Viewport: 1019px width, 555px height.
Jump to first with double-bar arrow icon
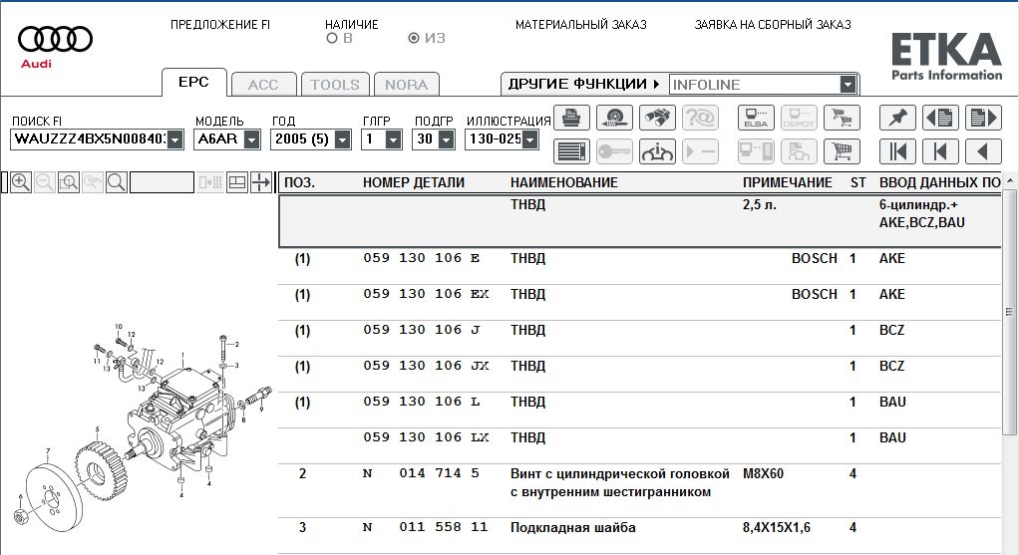[x=897, y=151]
